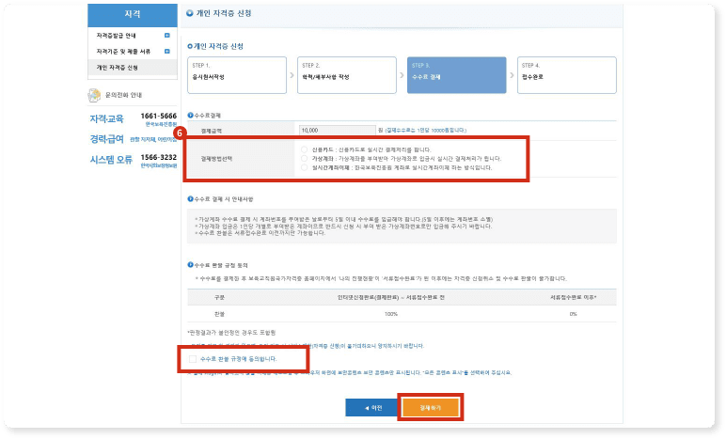
Task: Expand the 자격증발급 안내 plus icon
Action: [167, 35]
